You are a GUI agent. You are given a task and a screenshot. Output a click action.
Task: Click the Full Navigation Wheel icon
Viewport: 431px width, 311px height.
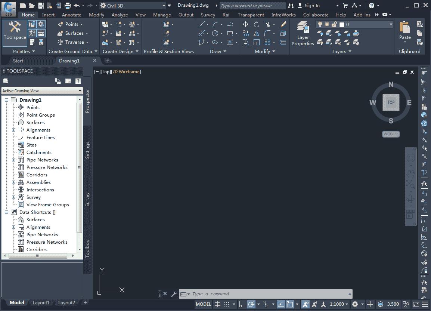coord(411,158)
